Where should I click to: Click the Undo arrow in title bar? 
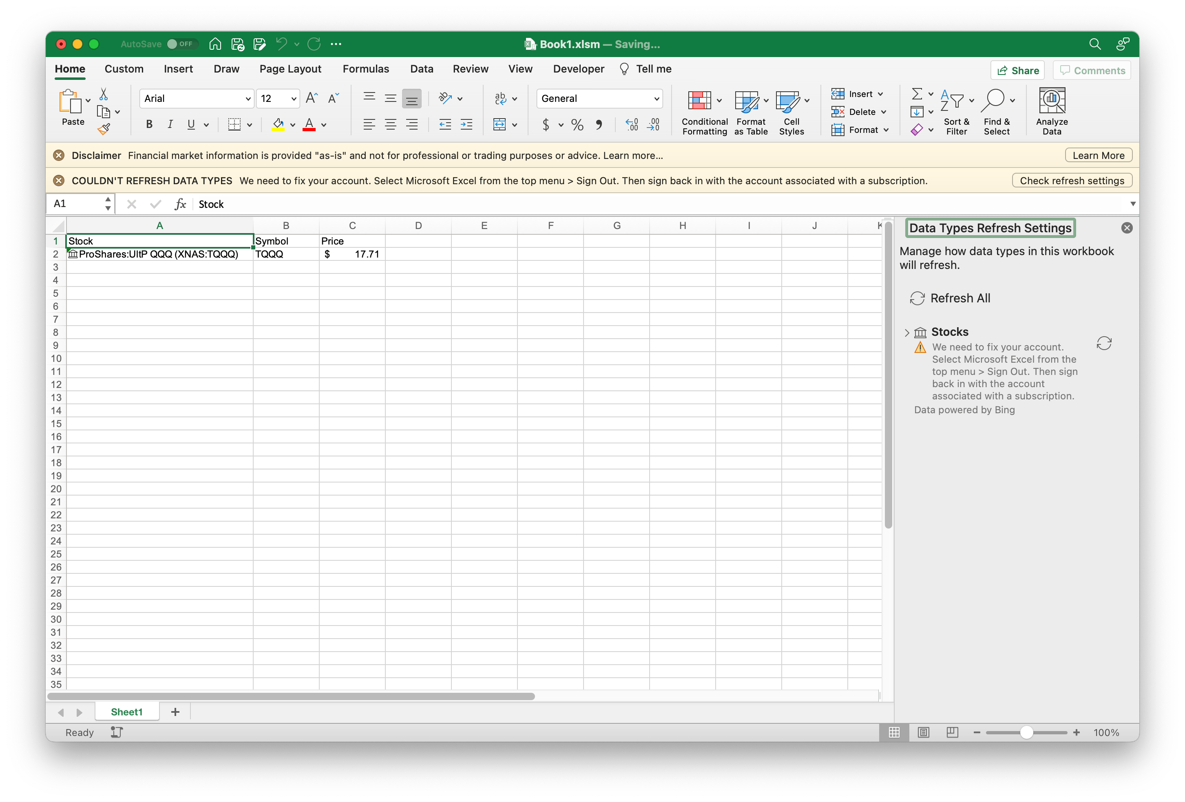click(281, 44)
